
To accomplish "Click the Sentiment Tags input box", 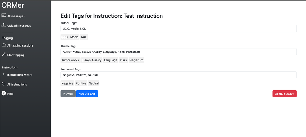I will 178,75.
